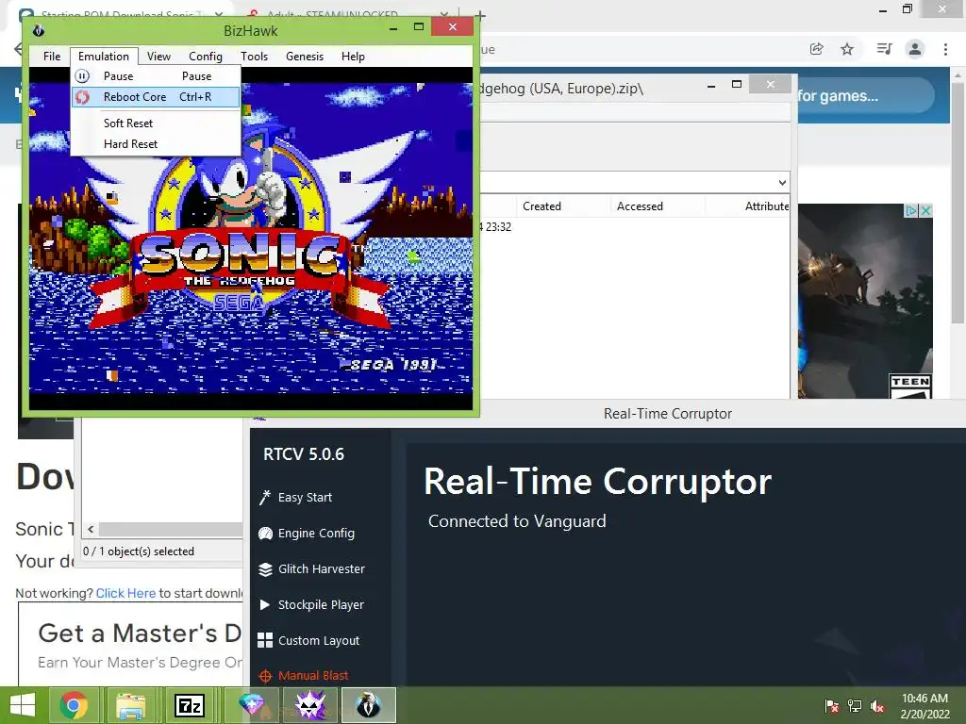Click the muted volume tray icon

[x=877, y=705]
